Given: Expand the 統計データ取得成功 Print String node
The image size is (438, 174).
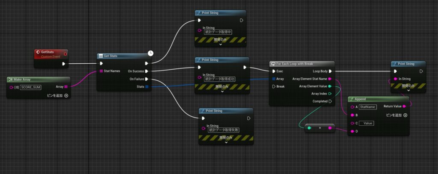Looking at the screenshot, I should coord(220,91).
